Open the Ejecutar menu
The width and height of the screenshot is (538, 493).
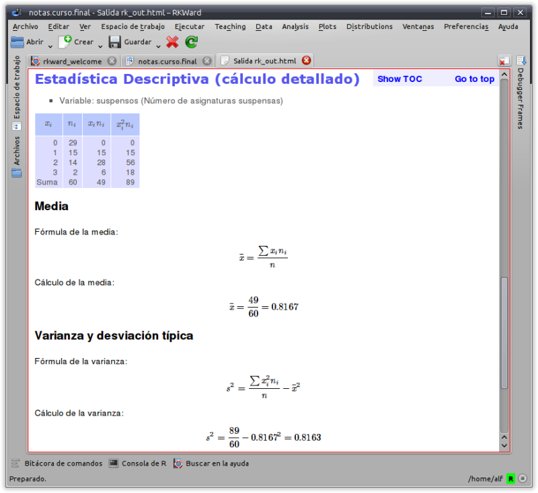190,27
